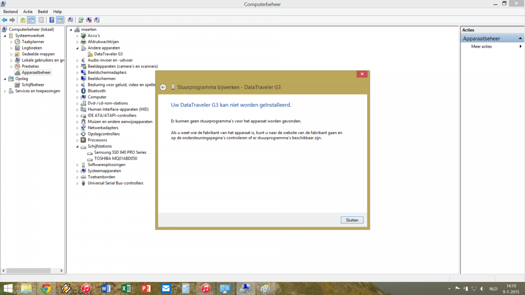Select TOSHIBA MQ01ABD050 drive

(x=115, y=159)
